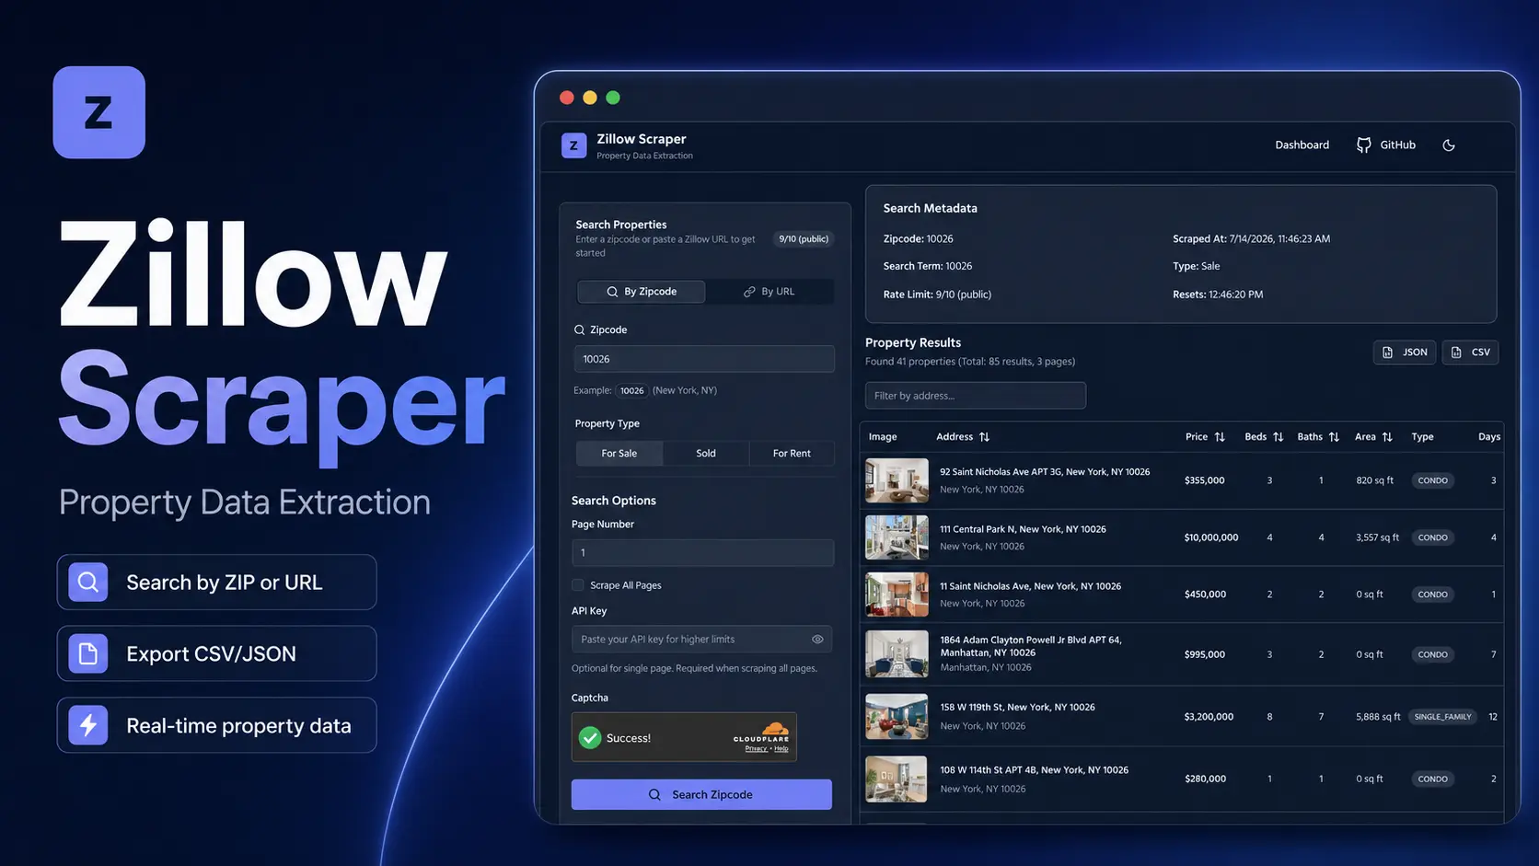
Task: Switch to the By URL tab
Action: [769, 292]
